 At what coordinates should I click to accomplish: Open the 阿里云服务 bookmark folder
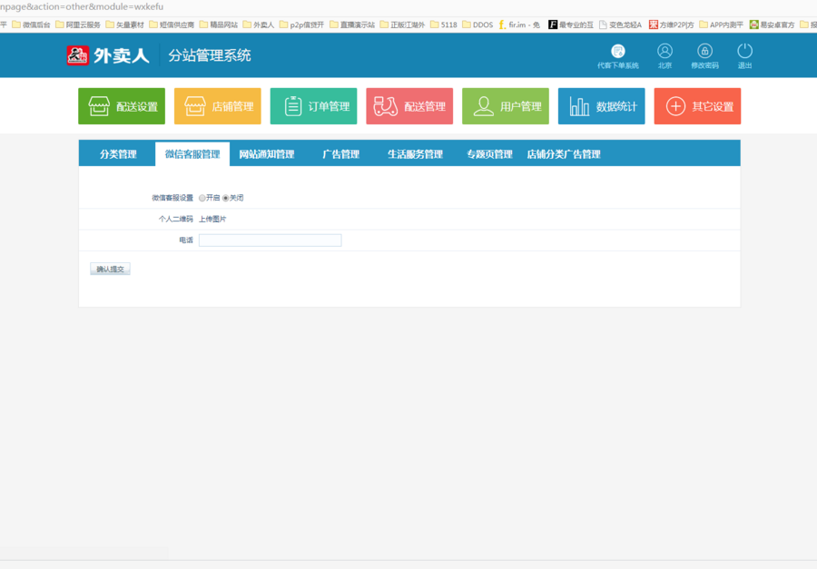pos(78,25)
